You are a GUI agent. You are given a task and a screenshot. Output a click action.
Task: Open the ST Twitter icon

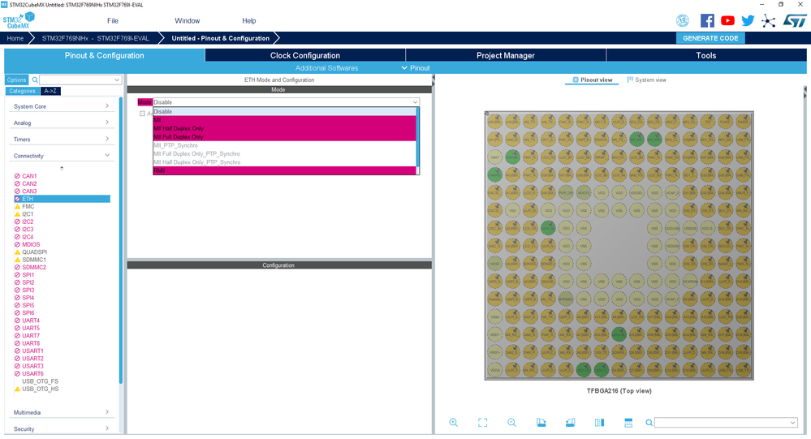pyautogui.click(x=748, y=20)
